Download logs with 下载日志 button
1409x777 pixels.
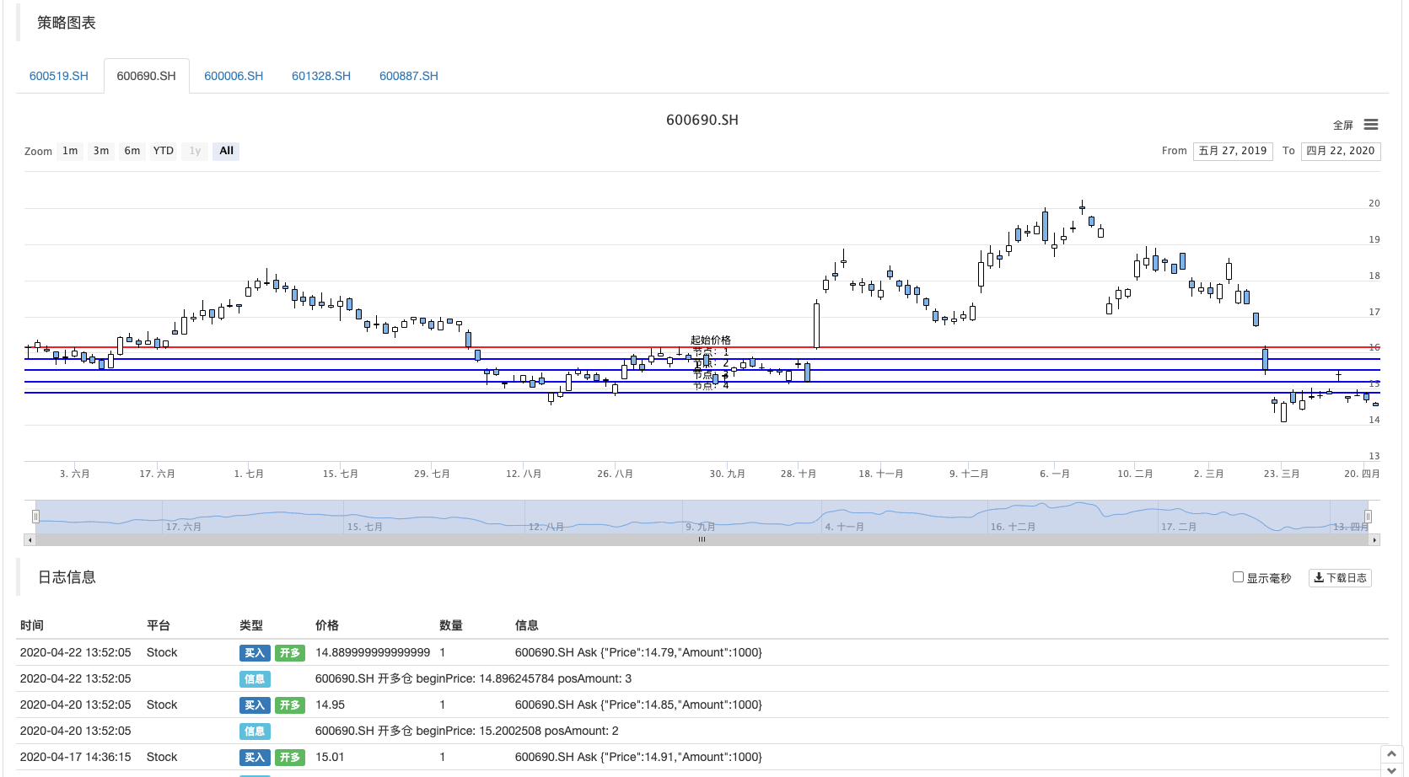(x=1340, y=578)
